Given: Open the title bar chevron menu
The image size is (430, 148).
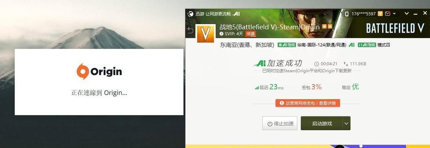Looking at the screenshot, I should point(407,13).
